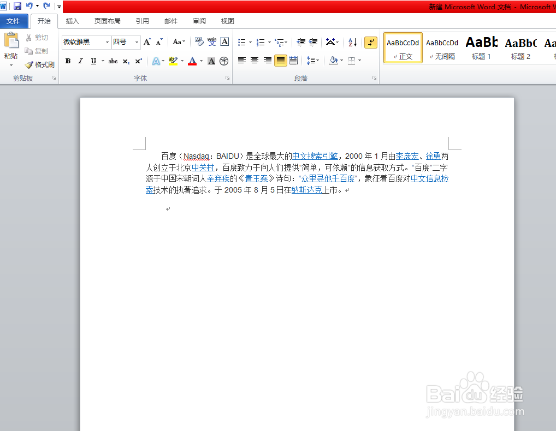
Task: Click the 李彦宏 hyperlink
Action: click(407, 156)
